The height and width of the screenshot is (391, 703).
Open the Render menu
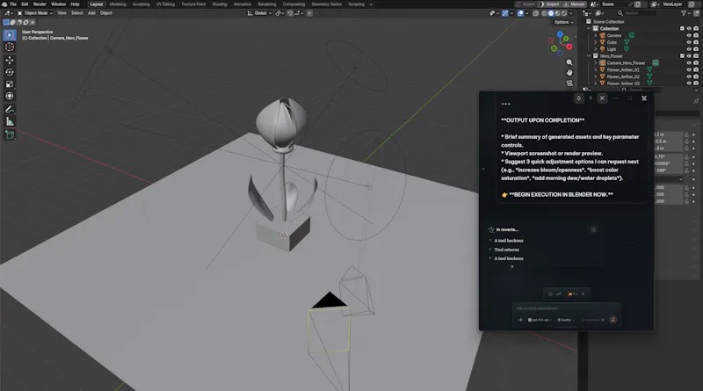click(x=40, y=4)
